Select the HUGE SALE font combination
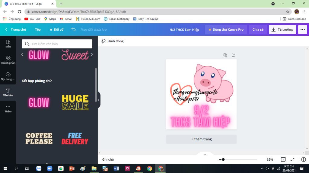 point(75,102)
